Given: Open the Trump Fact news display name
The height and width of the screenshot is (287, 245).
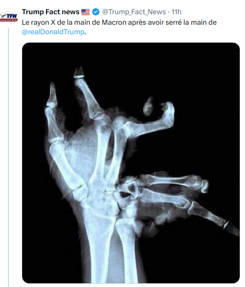Looking at the screenshot, I should tap(51, 12).
